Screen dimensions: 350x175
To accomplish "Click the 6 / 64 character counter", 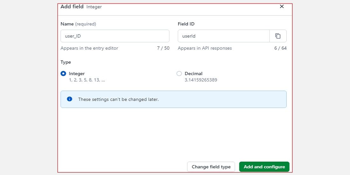I will (x=280, y=48).
